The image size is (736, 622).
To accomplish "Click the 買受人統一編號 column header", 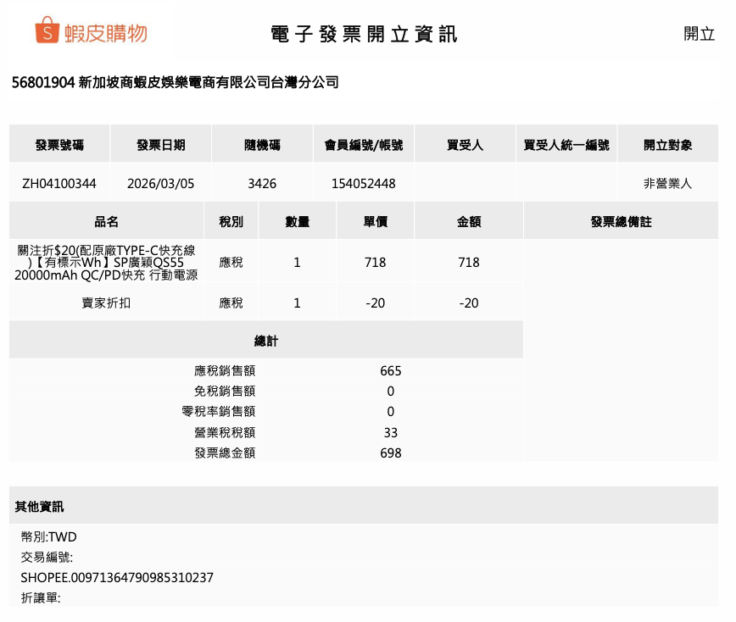I will (x=566, y=145).
